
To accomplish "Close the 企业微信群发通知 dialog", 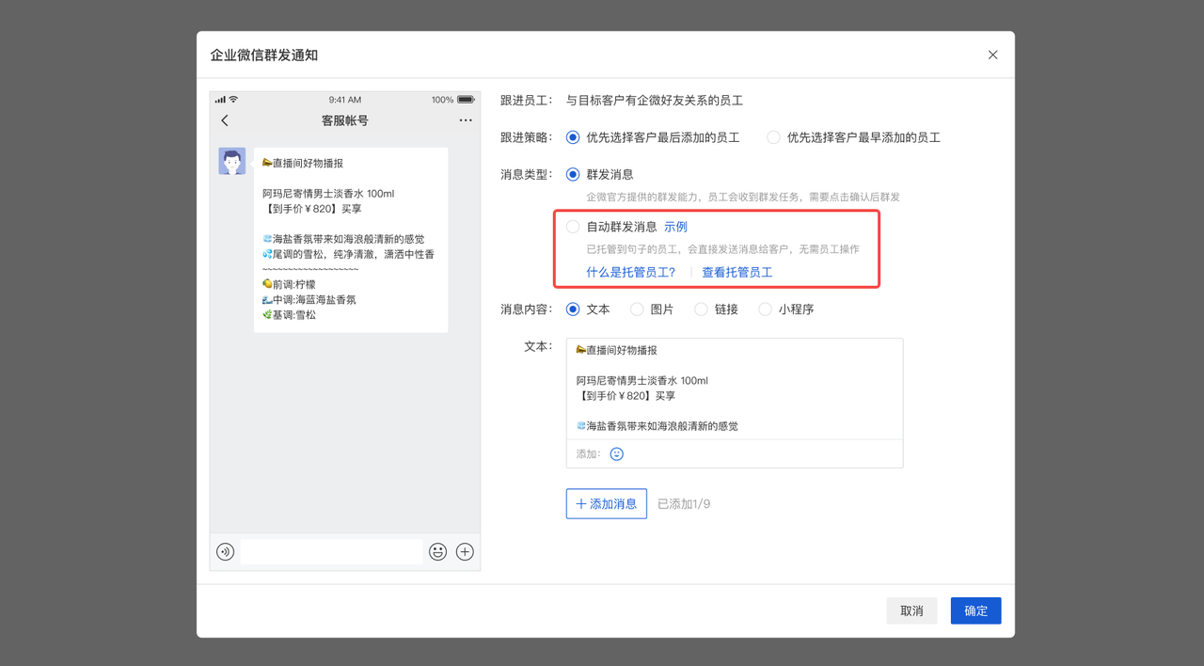I will tap(992, 55).
